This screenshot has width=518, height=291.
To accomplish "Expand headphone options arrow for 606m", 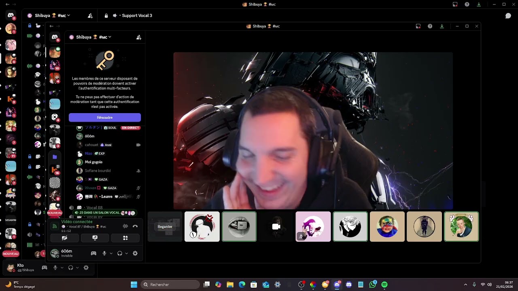I will click(127, 253).
